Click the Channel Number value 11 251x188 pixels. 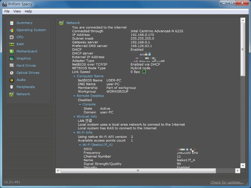179,156
